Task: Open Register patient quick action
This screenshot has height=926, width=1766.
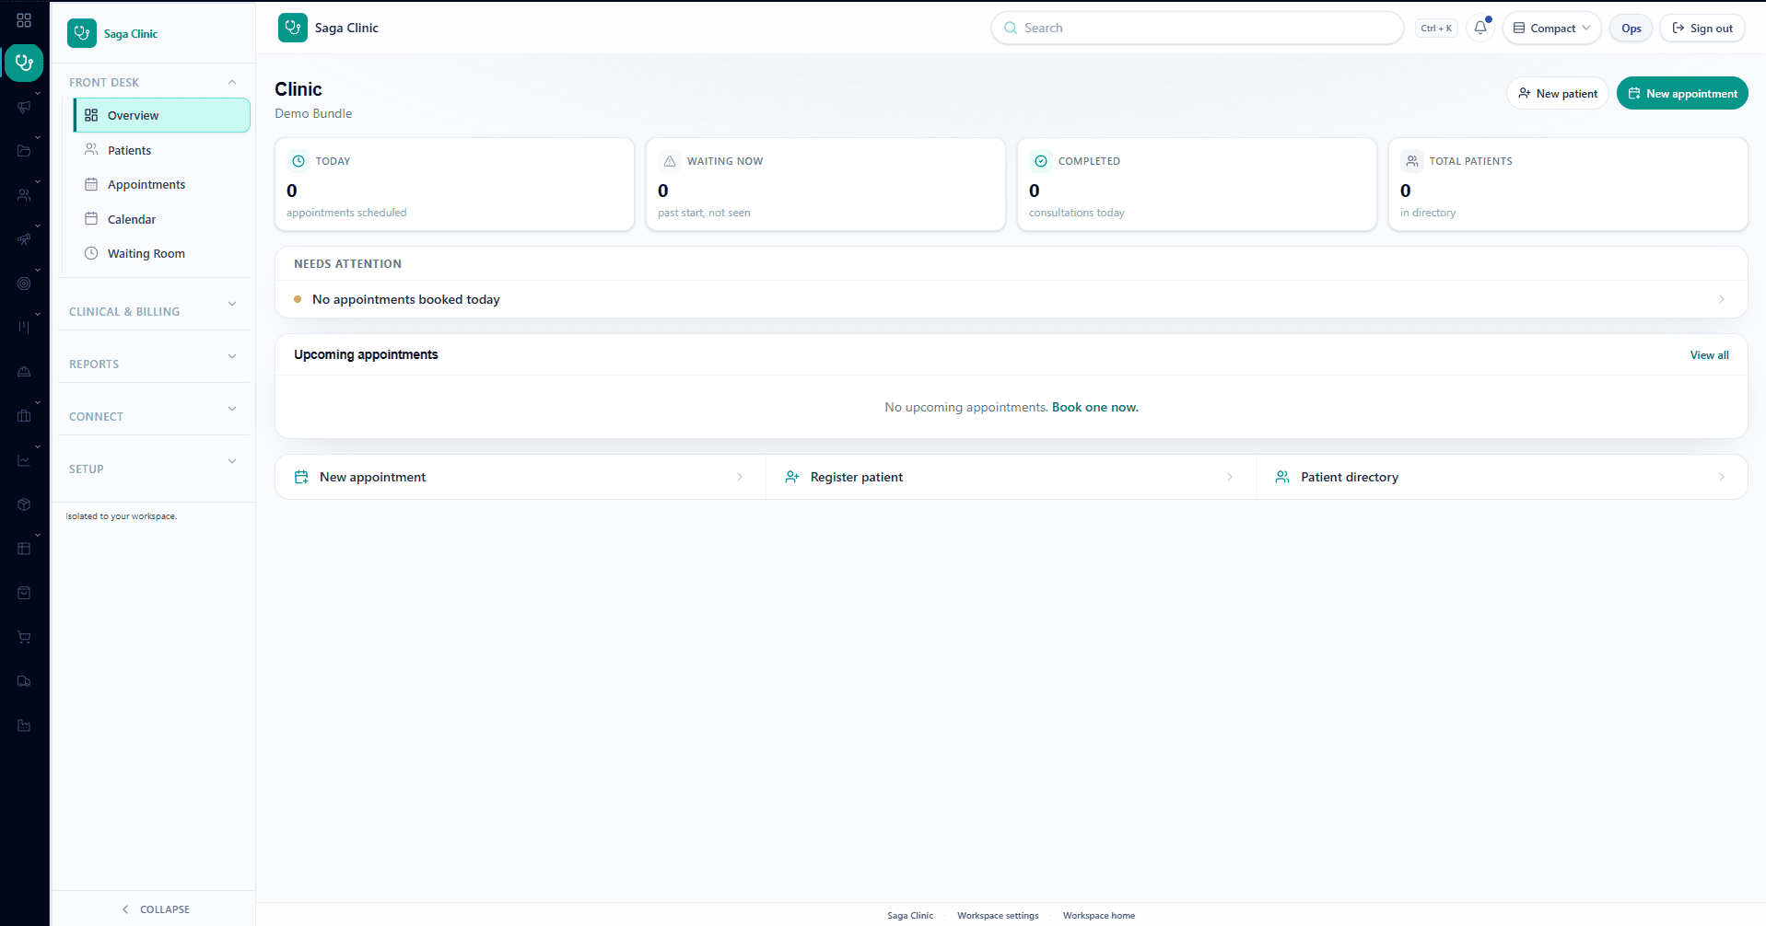Action: tap(1011, 477)
